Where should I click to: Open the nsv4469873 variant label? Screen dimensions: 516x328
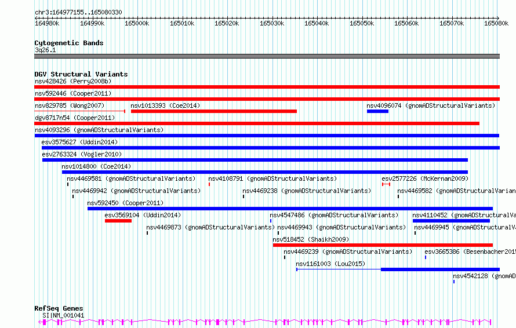pos(210,227)
